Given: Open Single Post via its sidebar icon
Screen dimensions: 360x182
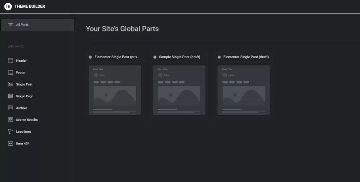Looking at the screenshot, I should tap(10, 84).
